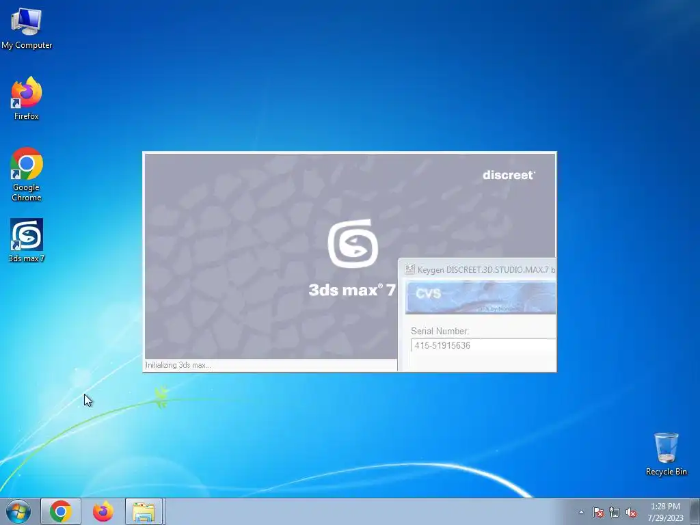Click the Serial Number label
Image resolution: width=700 pixels, height=525 pixels.
(440, 332)
